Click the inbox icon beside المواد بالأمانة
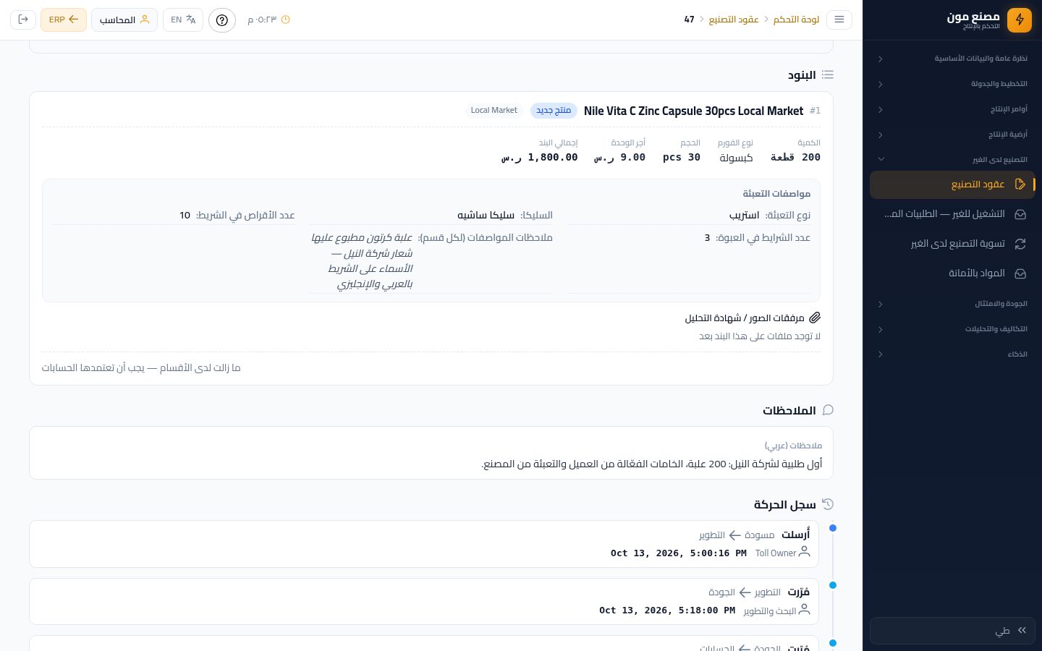The width and height of the screenshot is (1042, 651). pyautogui.click(x=1020, y=273)
